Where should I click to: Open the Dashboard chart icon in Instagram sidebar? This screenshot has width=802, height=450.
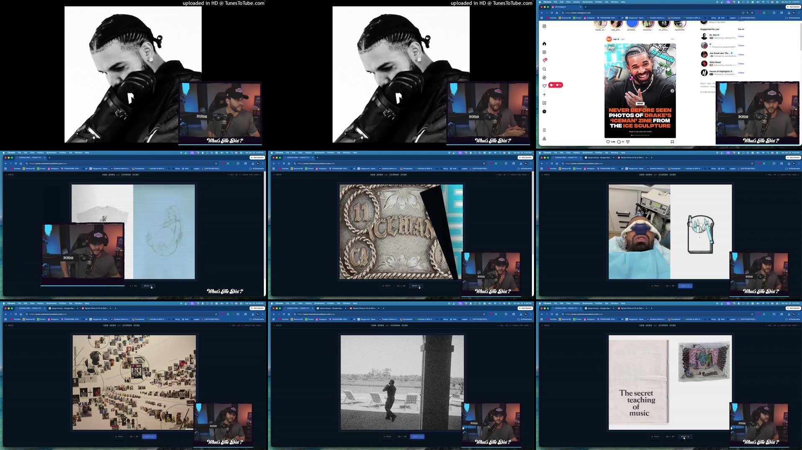coord(544,103)
